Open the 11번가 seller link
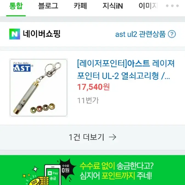 click(88, 101)
